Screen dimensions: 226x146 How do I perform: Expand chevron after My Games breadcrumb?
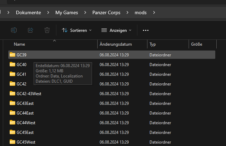[x=85, y=12]
